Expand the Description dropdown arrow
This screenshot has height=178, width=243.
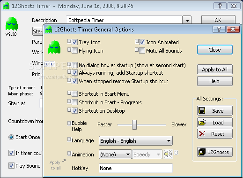coord(187,20)
